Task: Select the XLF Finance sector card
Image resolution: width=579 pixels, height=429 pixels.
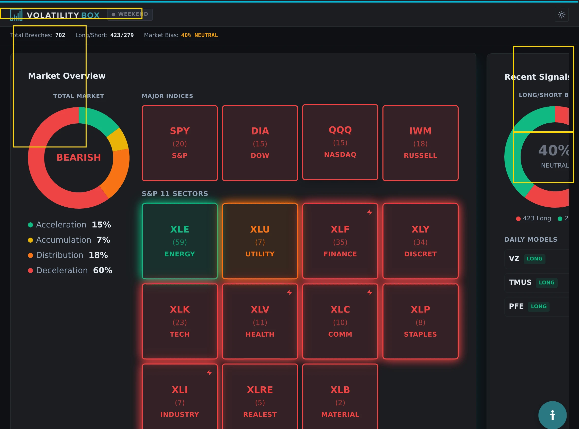Action: coord(340,241)
